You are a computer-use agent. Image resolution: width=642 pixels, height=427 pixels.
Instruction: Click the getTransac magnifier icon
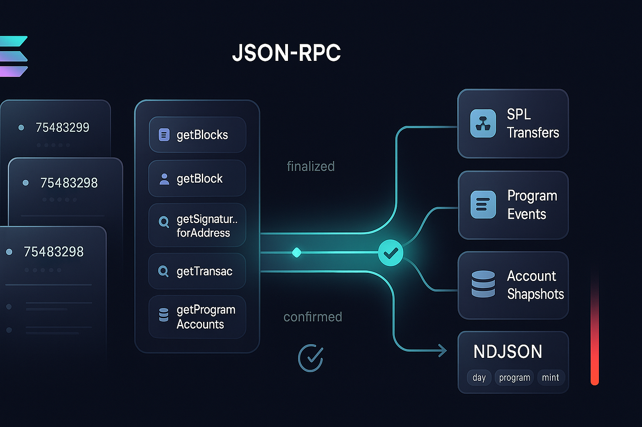[x=163, y=271]
